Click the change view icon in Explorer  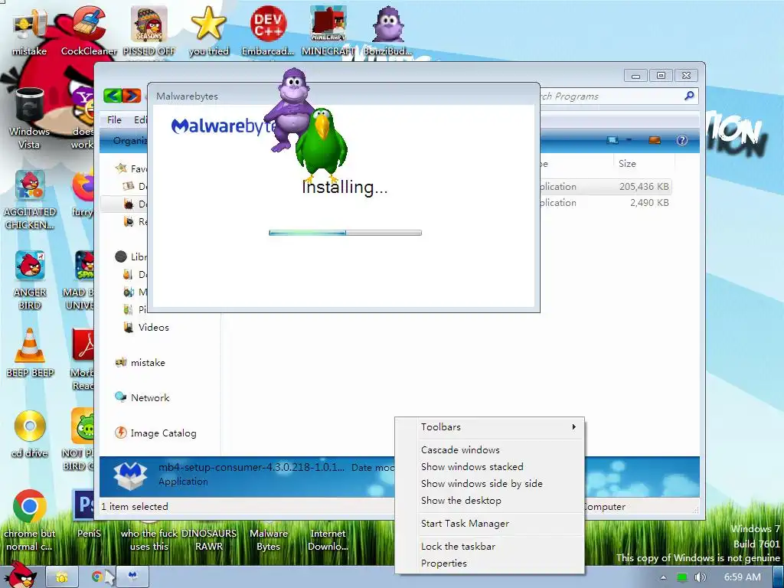pos(612,140)
